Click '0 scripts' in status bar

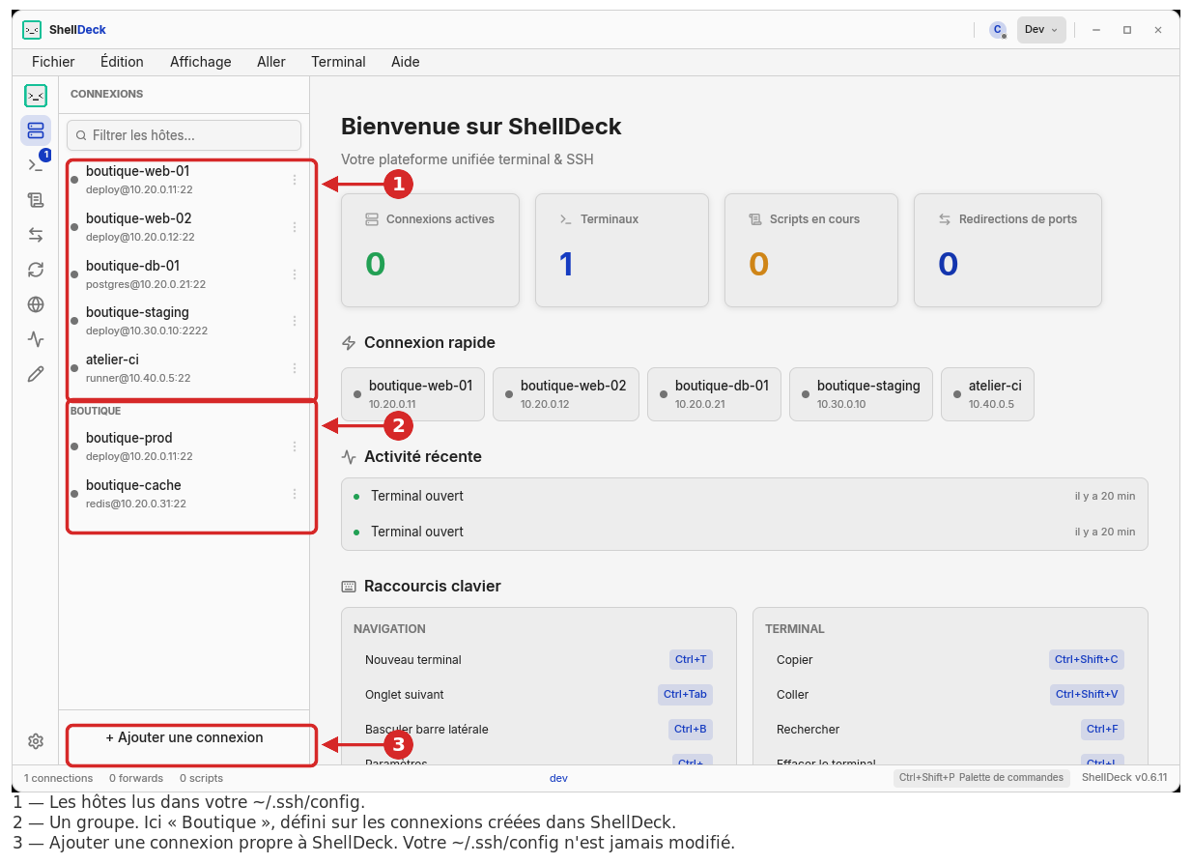pos(201,778)
